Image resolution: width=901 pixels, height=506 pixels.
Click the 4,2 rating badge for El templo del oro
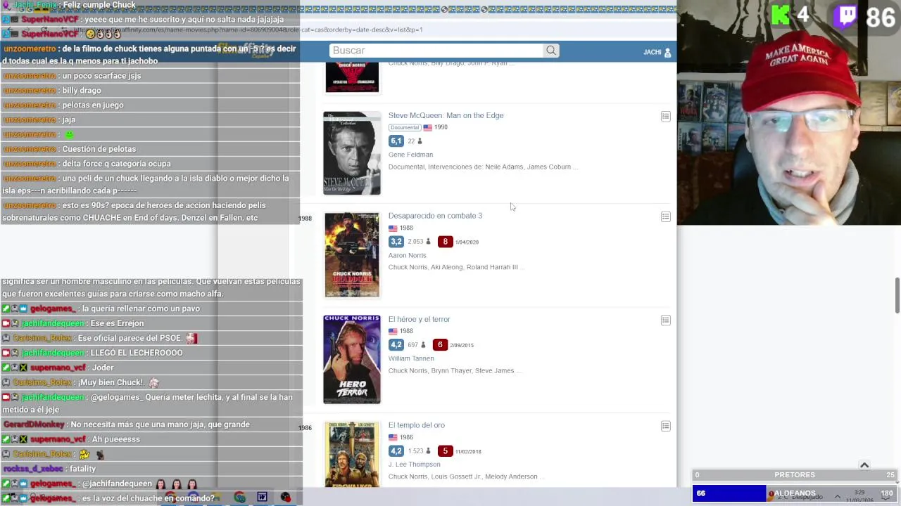click(396, 451)
